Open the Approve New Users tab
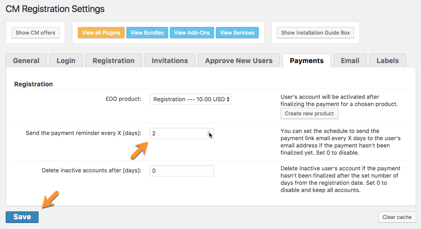 pyautogui.click(x=239, y=61)
